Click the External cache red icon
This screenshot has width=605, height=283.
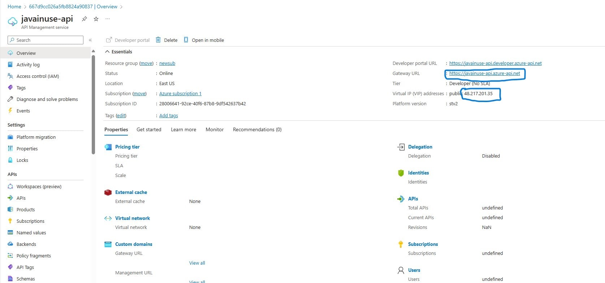coord(108,193)
